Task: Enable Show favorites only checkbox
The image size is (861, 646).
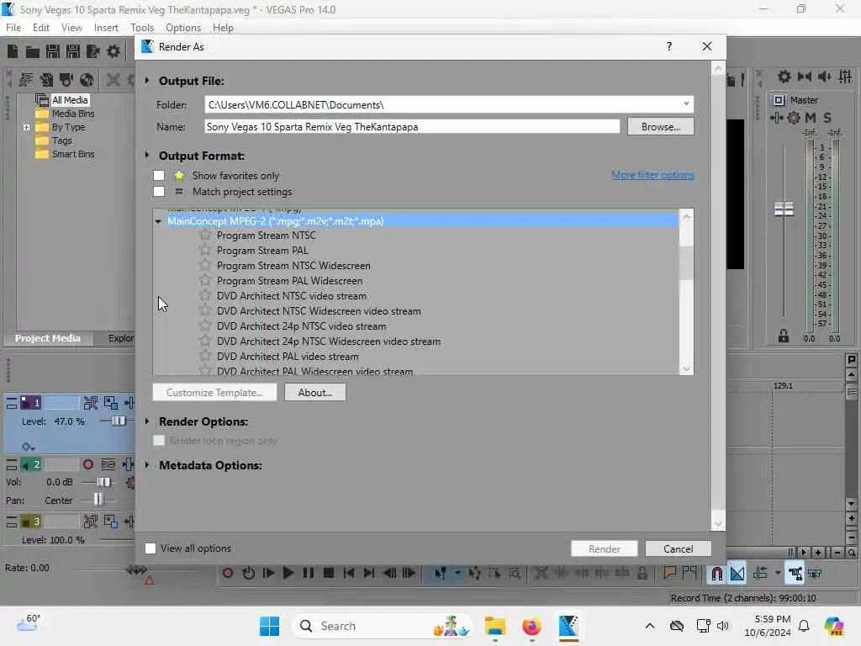Action: click(159, 175)
